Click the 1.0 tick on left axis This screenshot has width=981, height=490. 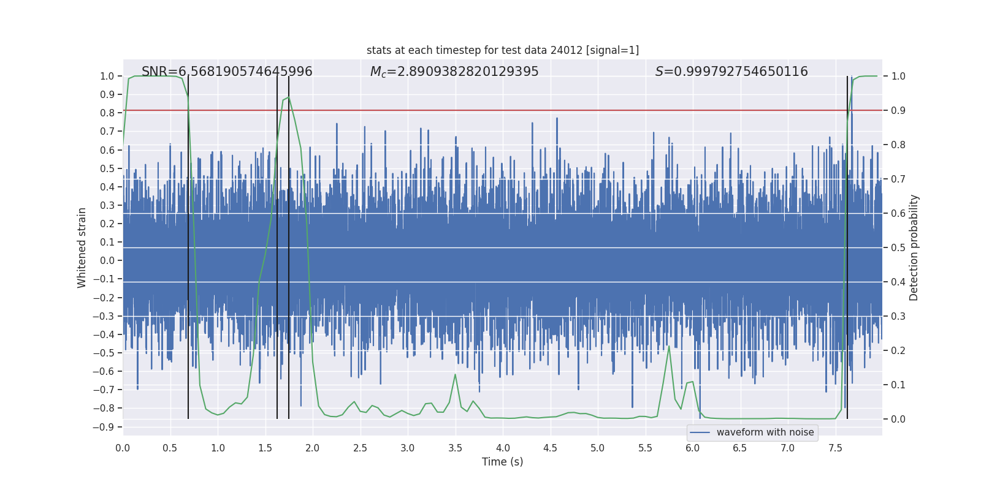click(x=107, y=77)
